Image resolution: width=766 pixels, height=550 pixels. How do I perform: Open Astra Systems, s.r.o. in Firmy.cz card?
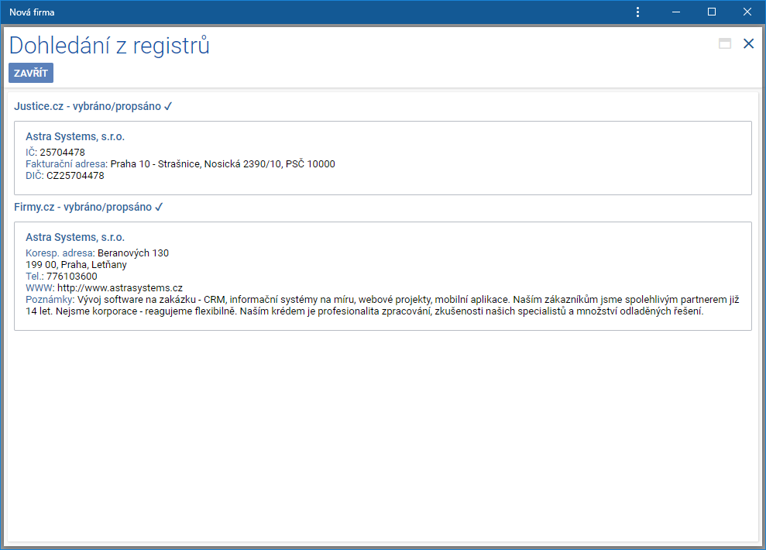pos(75,237)
